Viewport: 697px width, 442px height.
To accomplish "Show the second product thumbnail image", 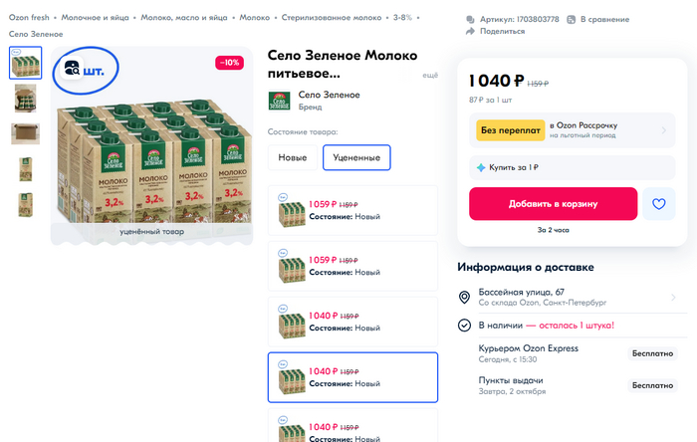I will pos(26,98).
